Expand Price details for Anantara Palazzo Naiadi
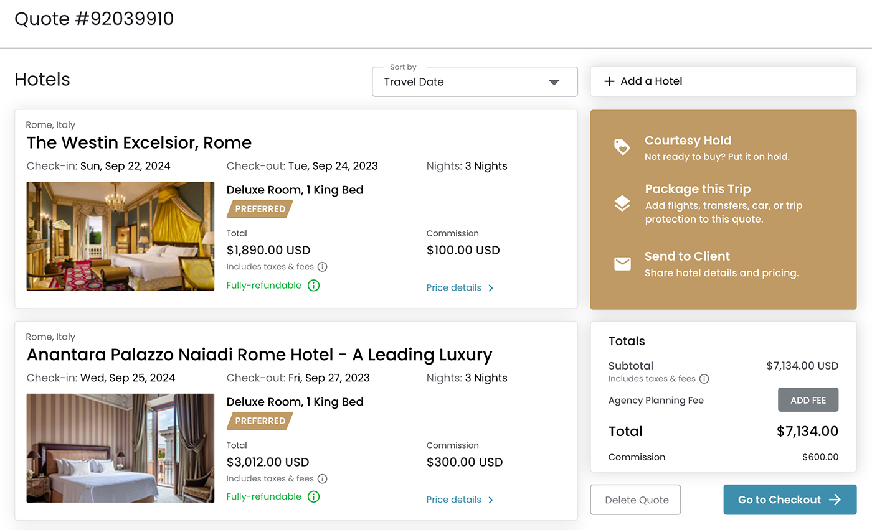This screenshot has width=872, height=530. (460, 500)
